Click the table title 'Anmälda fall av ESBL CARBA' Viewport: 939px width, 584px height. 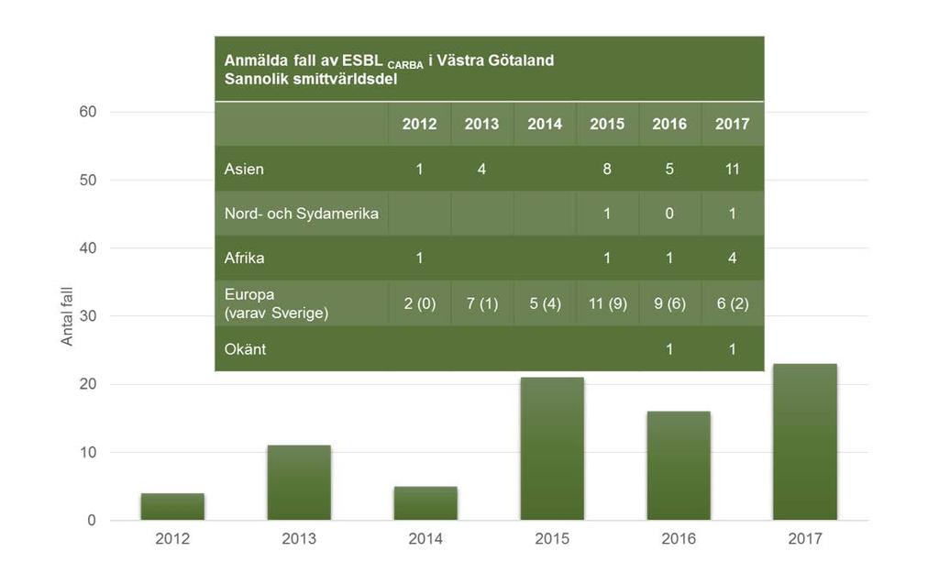pos(324,61)
